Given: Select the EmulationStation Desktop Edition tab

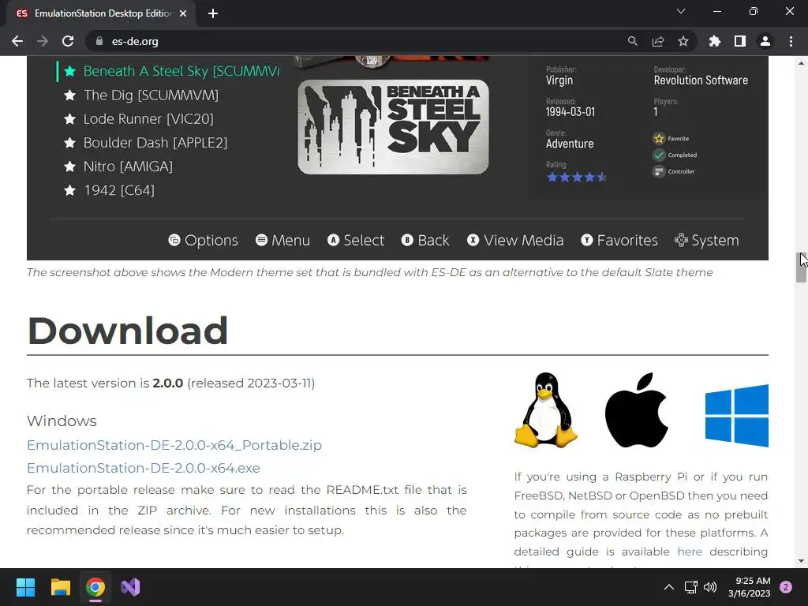Looking at the screenshot, I should 101,13.
